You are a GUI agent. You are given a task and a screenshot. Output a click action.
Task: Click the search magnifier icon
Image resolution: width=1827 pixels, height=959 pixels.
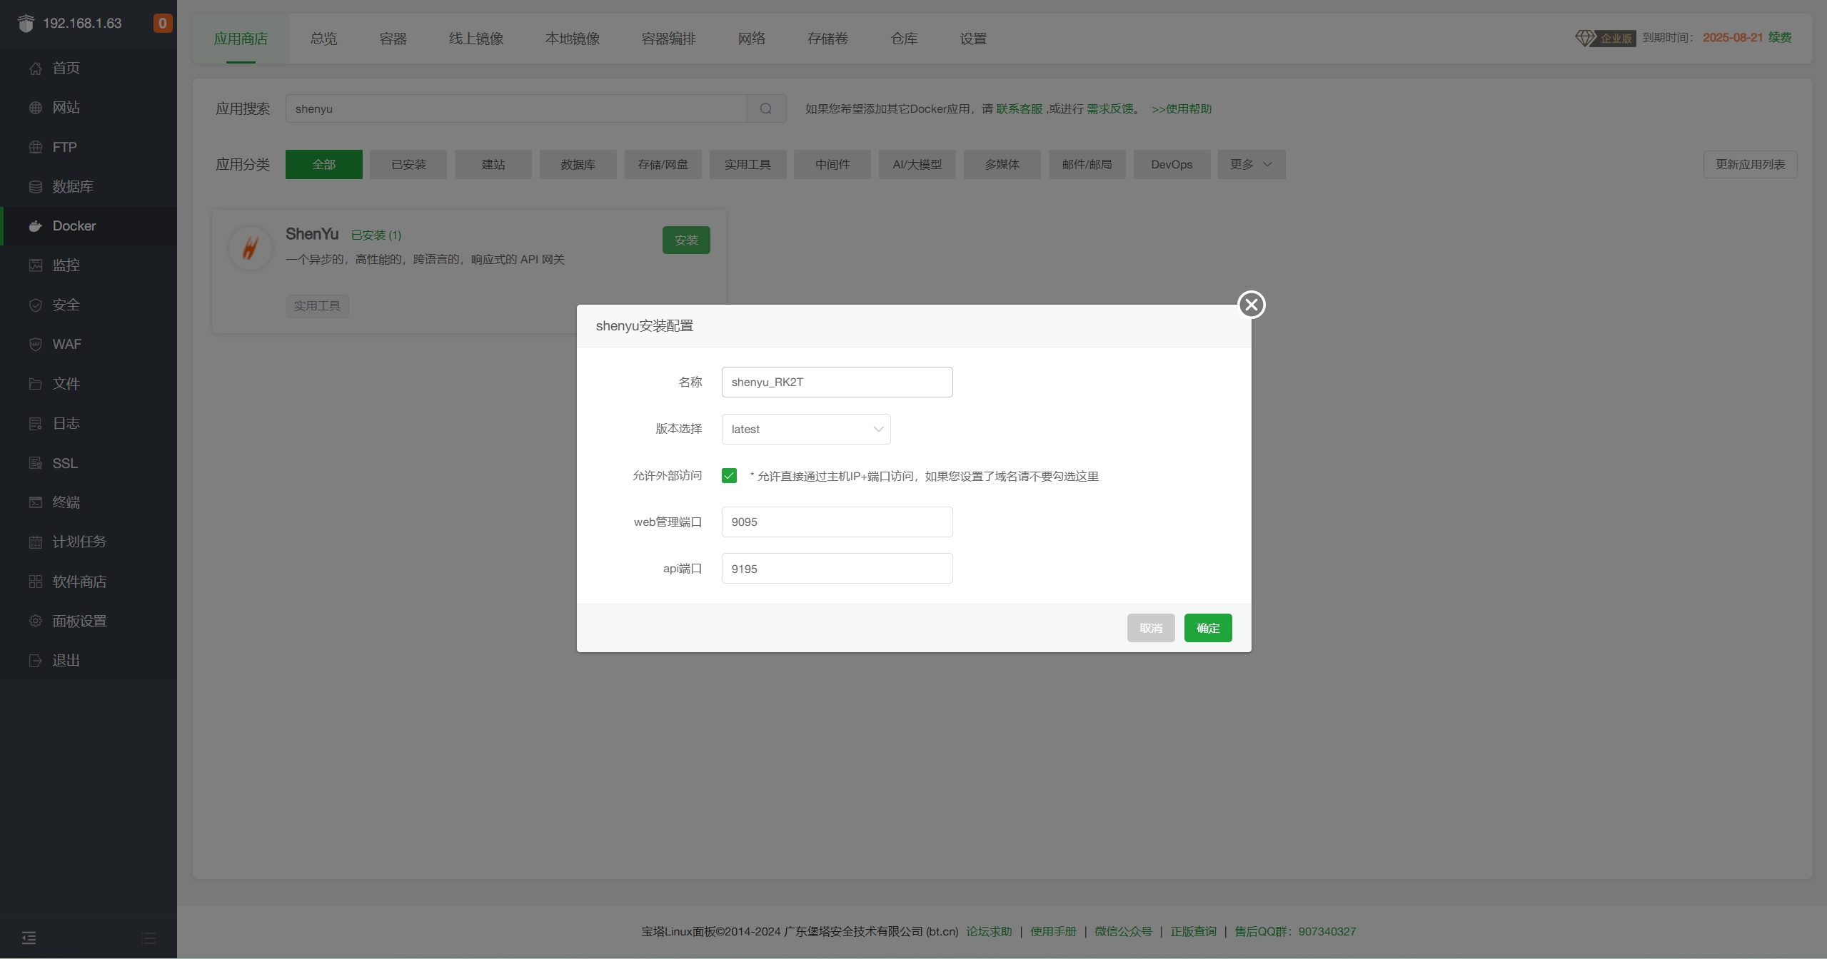(x=766, y=108)
